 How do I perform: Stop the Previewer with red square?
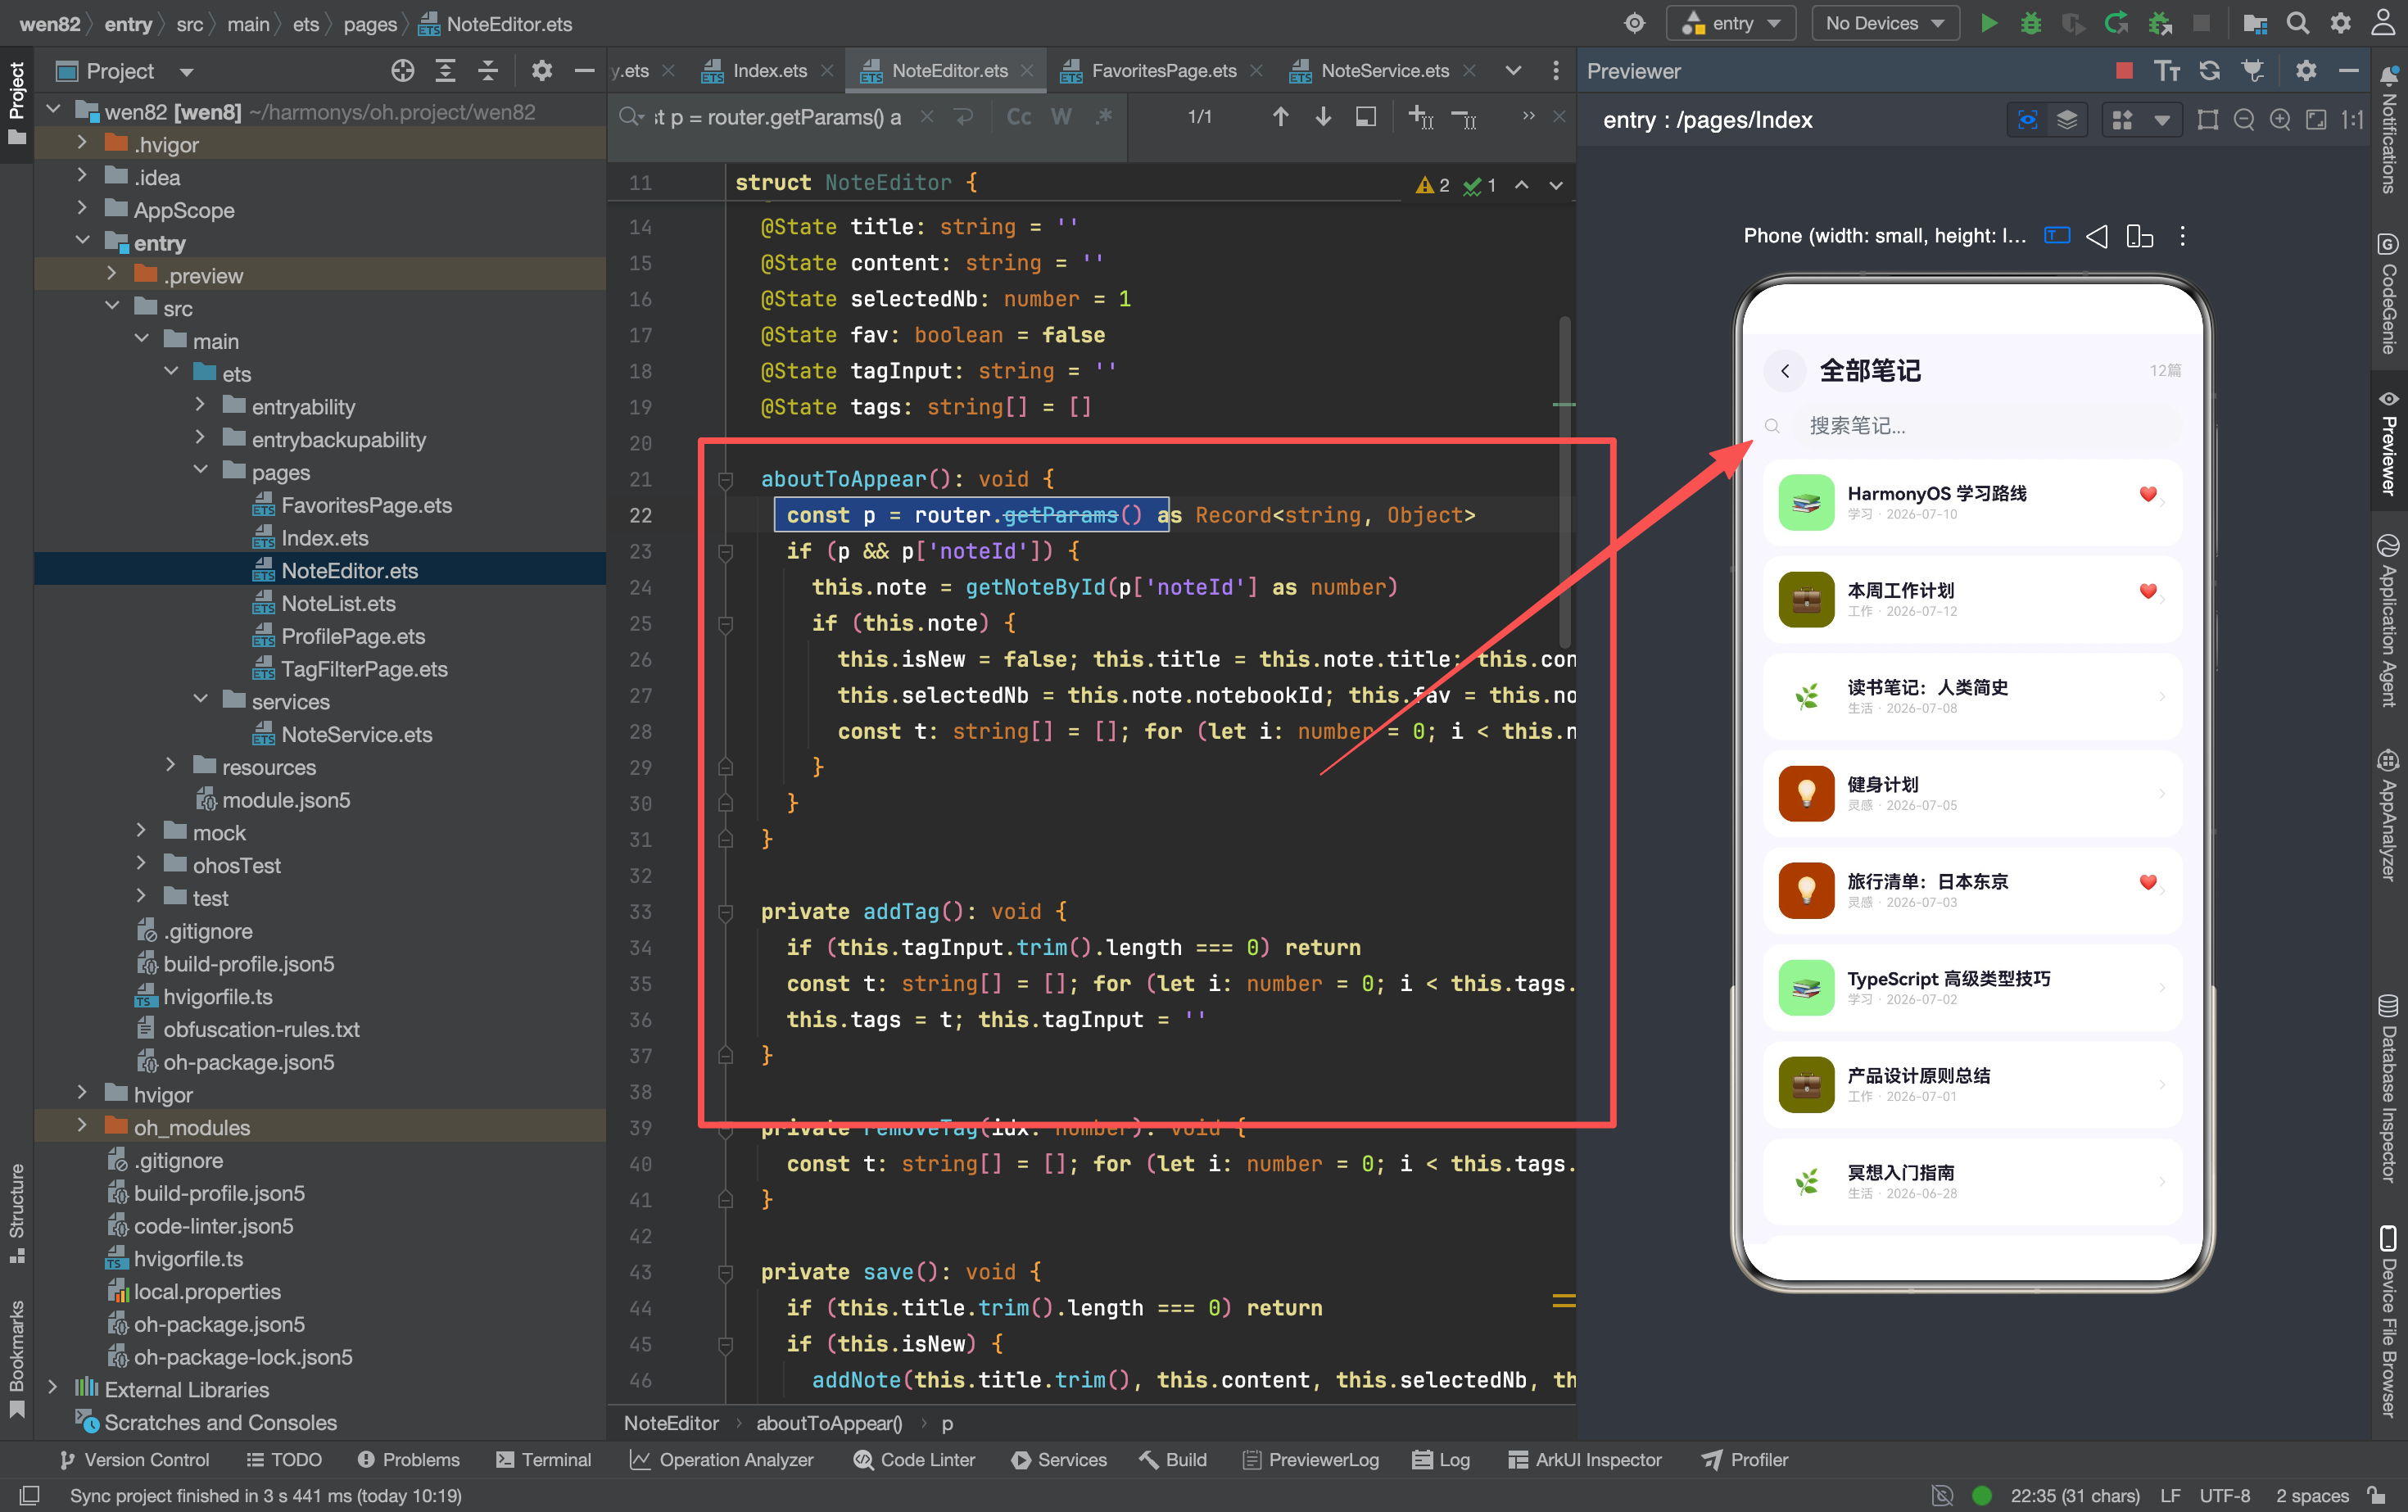[2125, 70]
